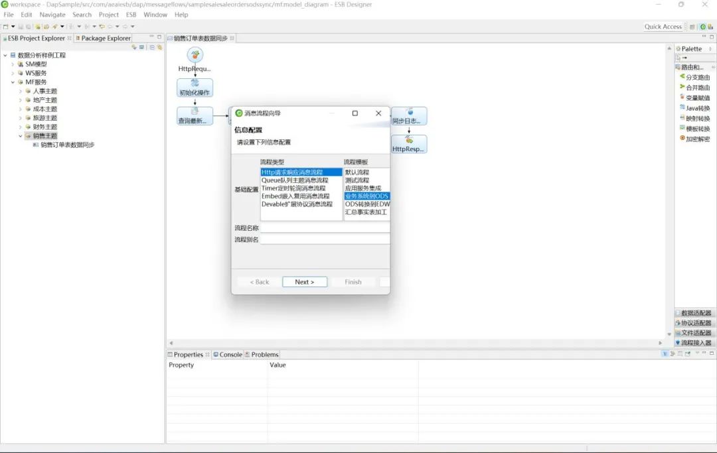Pick 映射转换 from the Palette

click(694, 118)
